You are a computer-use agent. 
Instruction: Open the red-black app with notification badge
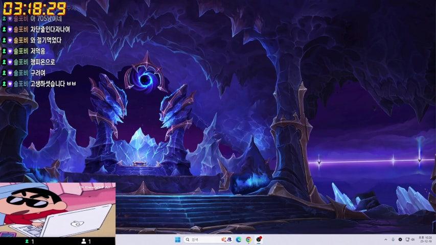[x=259, y=239]
